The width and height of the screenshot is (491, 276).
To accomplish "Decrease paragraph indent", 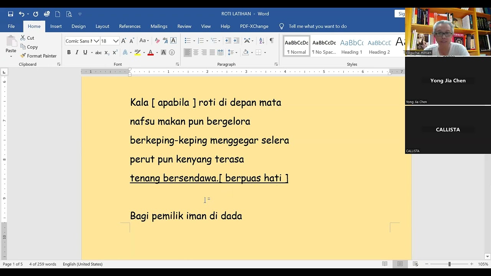I will pos(228,41).
